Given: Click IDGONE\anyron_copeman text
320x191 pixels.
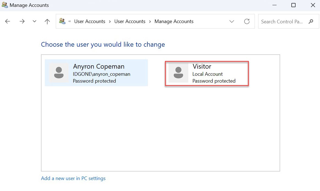Looking at the screenshot, I should [101, 74].
